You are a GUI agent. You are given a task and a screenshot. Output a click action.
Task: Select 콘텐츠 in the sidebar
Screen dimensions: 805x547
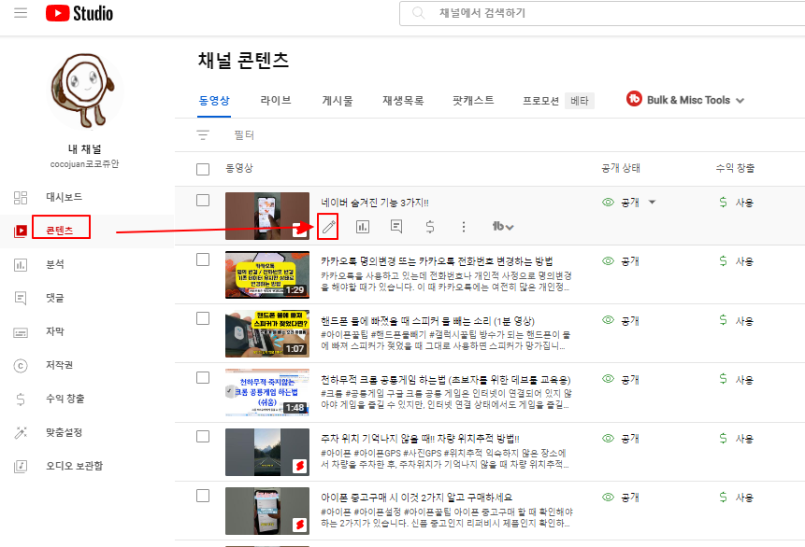coord(60,231)
